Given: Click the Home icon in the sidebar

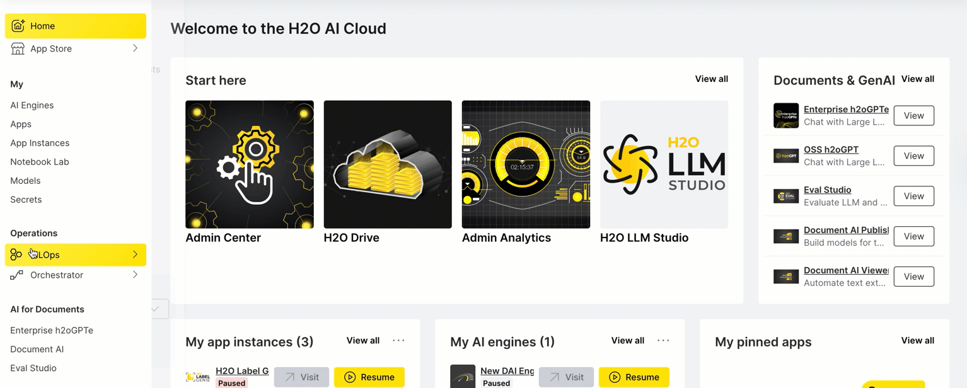Looking at the screenshot, I should 18,26.
